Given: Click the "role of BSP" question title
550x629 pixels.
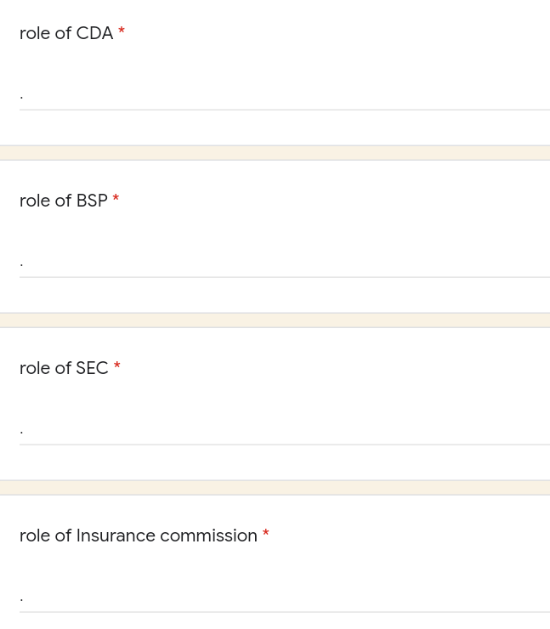Looking at the screenshot, I should pyautogui.click(x=64, y=201).
